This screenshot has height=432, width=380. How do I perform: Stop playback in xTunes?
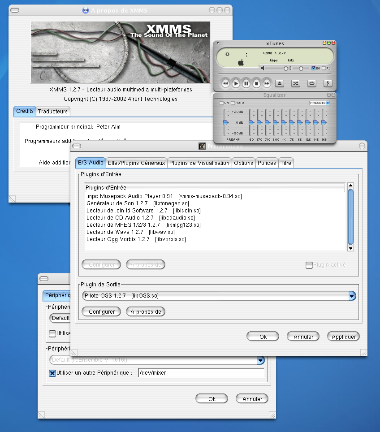[257, 83]
